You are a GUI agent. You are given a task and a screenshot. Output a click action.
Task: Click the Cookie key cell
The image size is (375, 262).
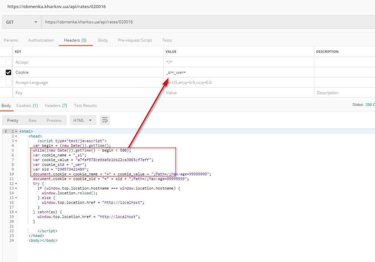coord(88,72)
